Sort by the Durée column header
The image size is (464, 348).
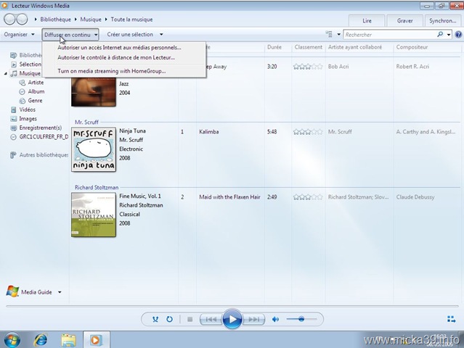click(x=274, y=47)
